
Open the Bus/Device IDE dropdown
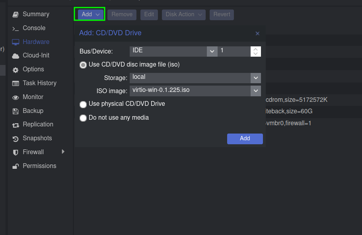coord(212,51)
